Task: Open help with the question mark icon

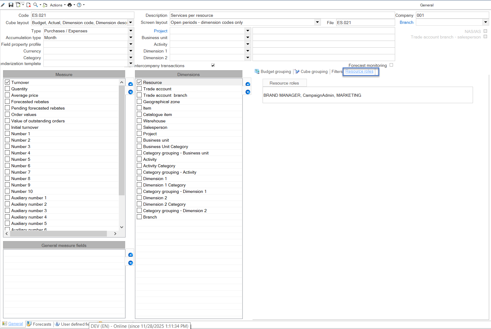Action: [79, 5]
